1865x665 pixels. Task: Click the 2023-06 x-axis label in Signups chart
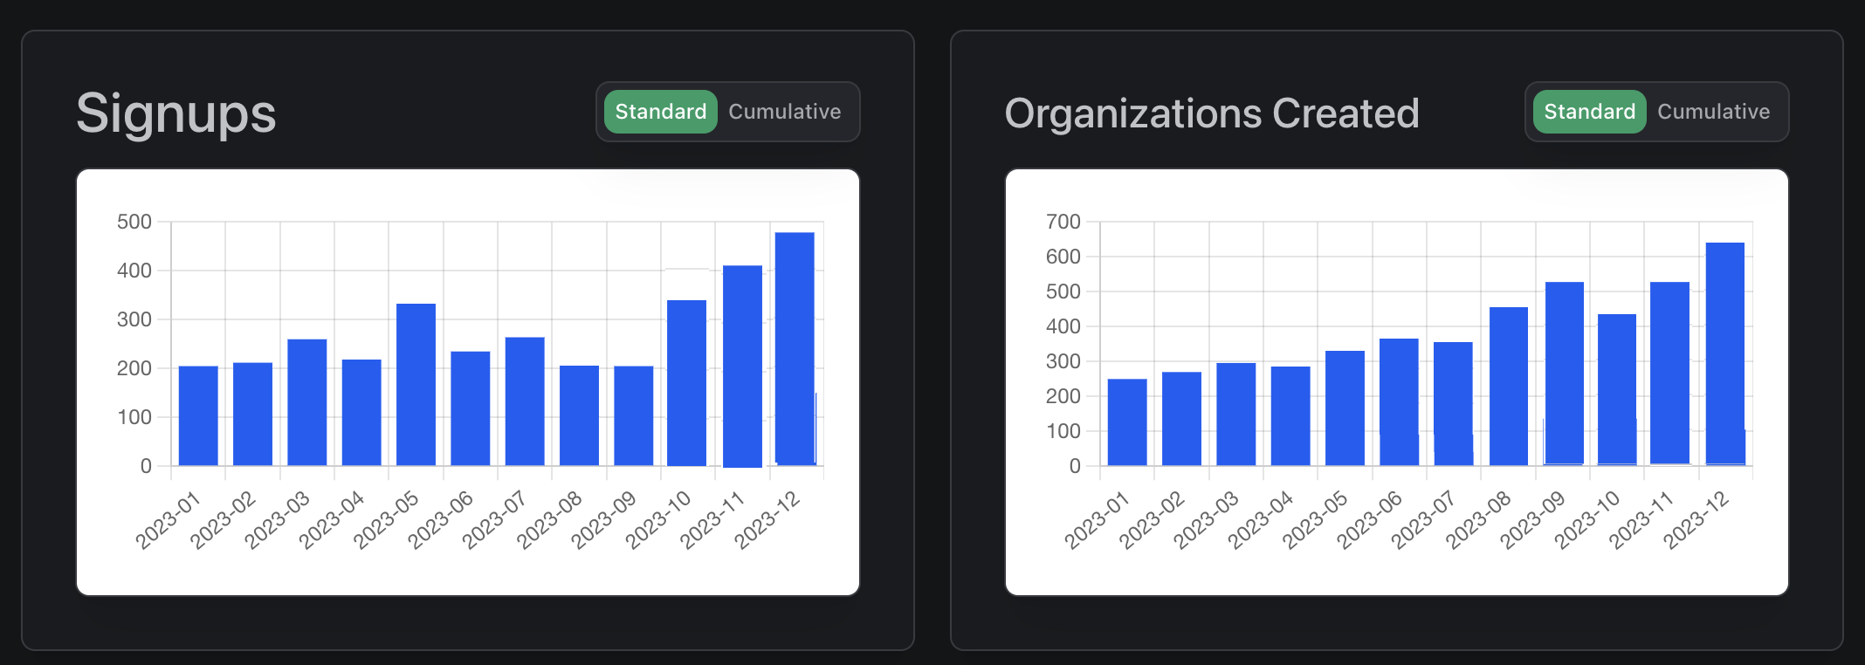click(440, 520)
